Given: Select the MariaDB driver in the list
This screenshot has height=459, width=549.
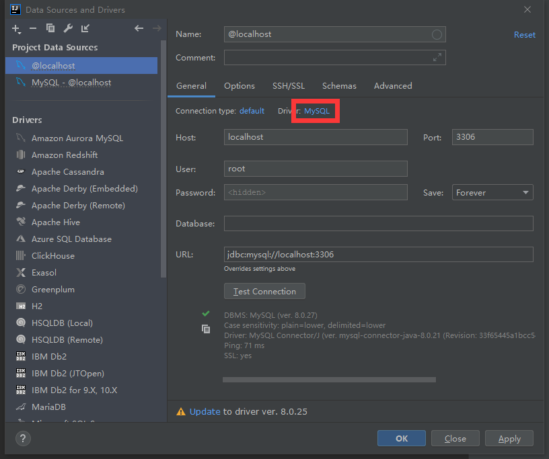Looking at the screenshot, I should click(x=48, y=407).
